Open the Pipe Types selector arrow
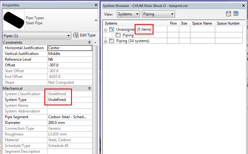 pyautogui.click(x=96, y=20)
